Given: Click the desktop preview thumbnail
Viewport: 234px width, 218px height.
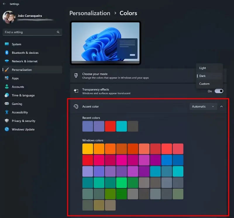Looking at the screenshot, I should [106, 43].
